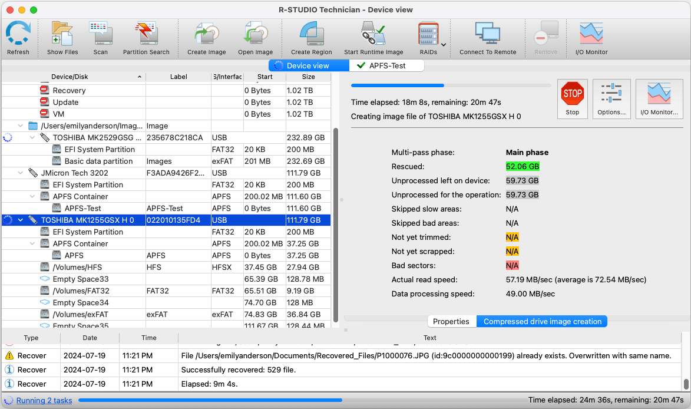Click the /Volumes/exFAT partition icon
This screenshot has width=691, height=409.
pyautogui.click(x=45, y=314)
